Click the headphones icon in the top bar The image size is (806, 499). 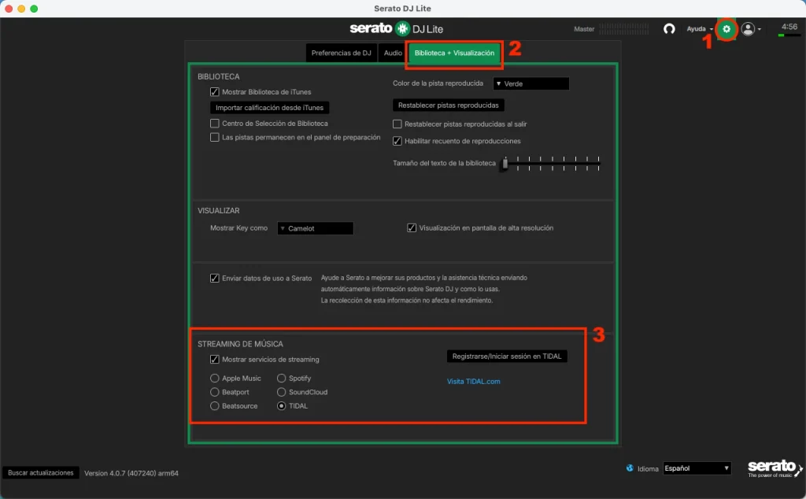coord(669,29)
